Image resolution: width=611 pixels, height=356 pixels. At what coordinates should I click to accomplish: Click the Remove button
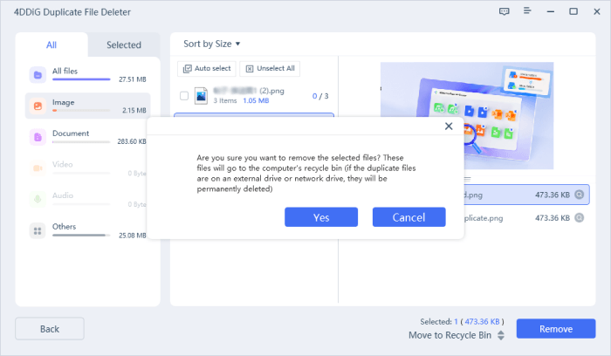[x=556, y=329]
